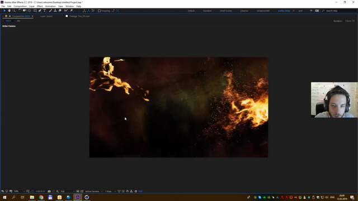Open the active workspace menu icon

point(293,11)
